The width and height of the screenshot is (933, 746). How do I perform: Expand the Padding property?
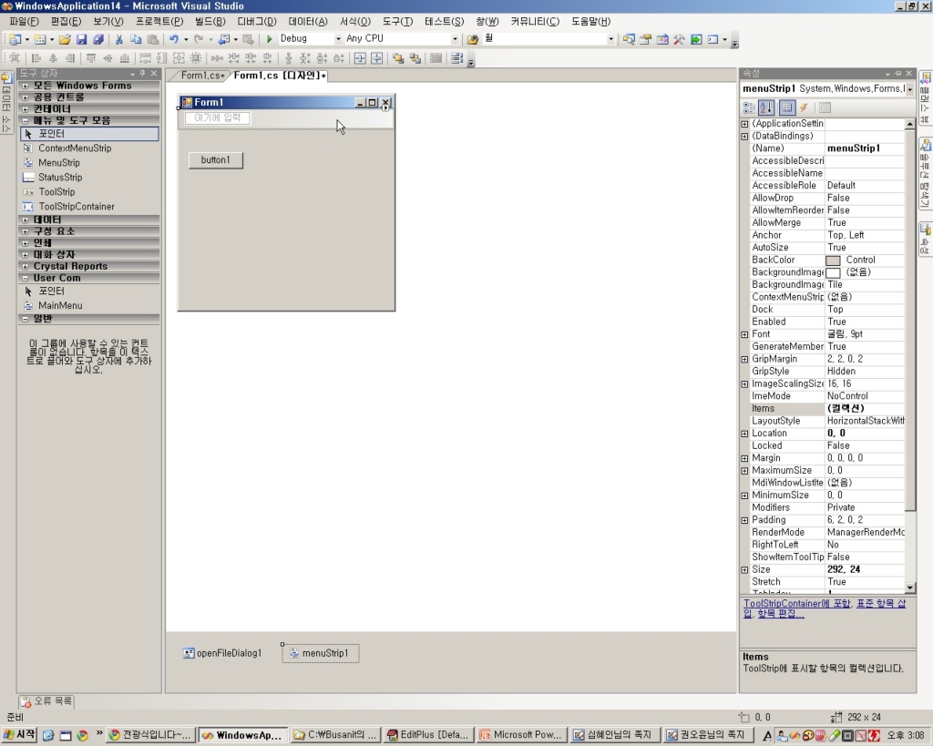[x=744, y=520]
